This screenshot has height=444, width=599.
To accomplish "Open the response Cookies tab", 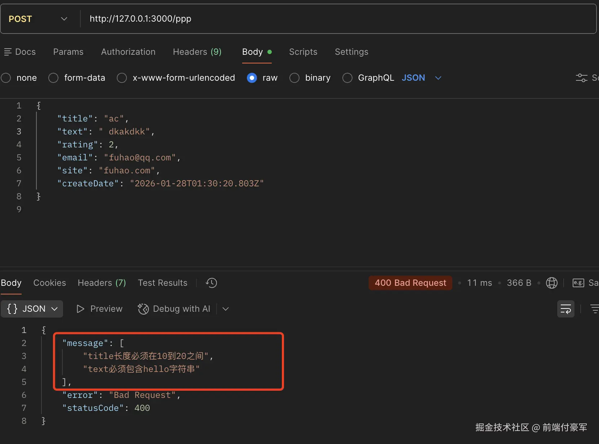I will click(50, 283).
